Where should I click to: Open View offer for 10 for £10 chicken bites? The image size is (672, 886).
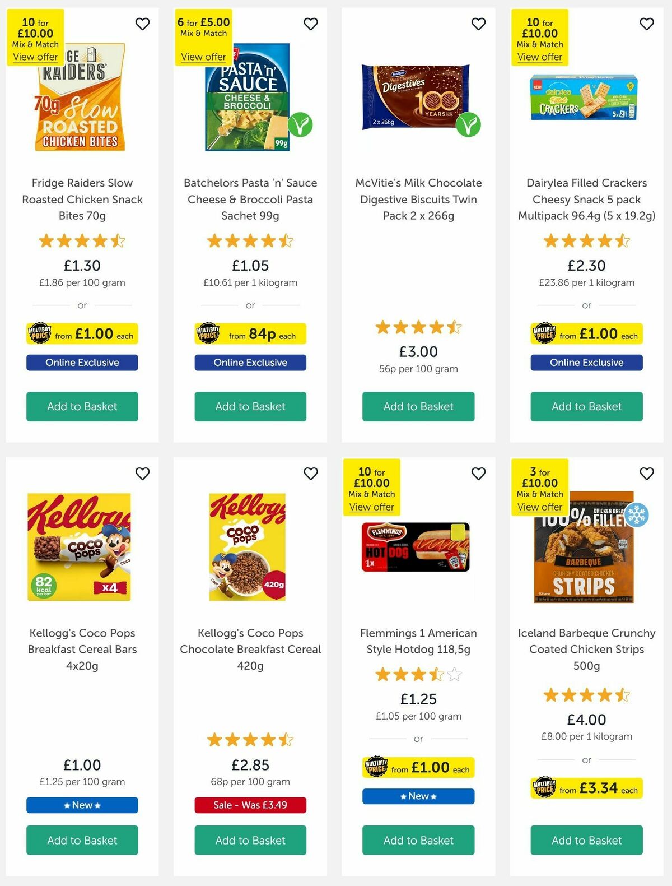36,57
